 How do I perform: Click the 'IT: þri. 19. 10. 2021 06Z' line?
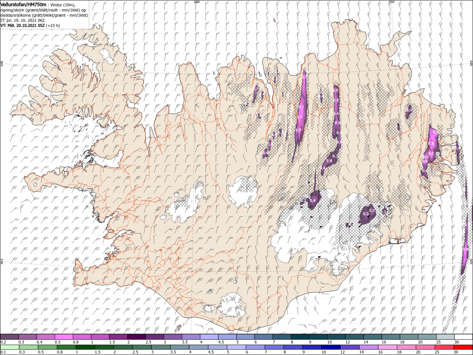(23, 20)
